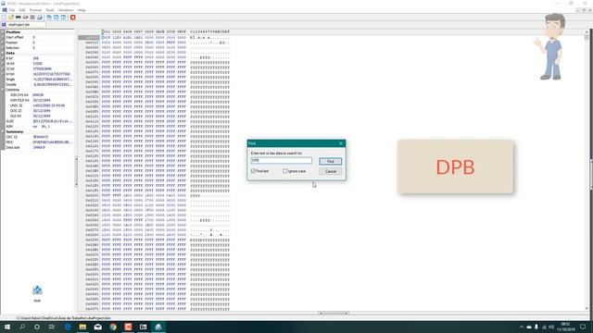Collapse the Summary section in data inspector
Viewport: 593px width, 333px height.
pyautogui.click(x=3, y=131)
